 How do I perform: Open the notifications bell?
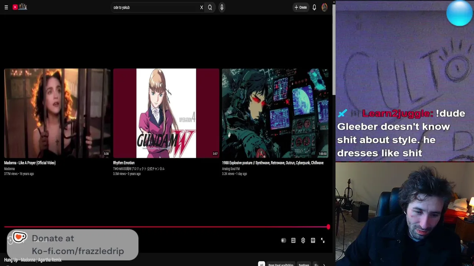coord(314,7)
